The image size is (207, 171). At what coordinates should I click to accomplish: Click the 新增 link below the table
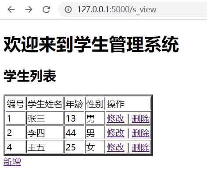12,162
